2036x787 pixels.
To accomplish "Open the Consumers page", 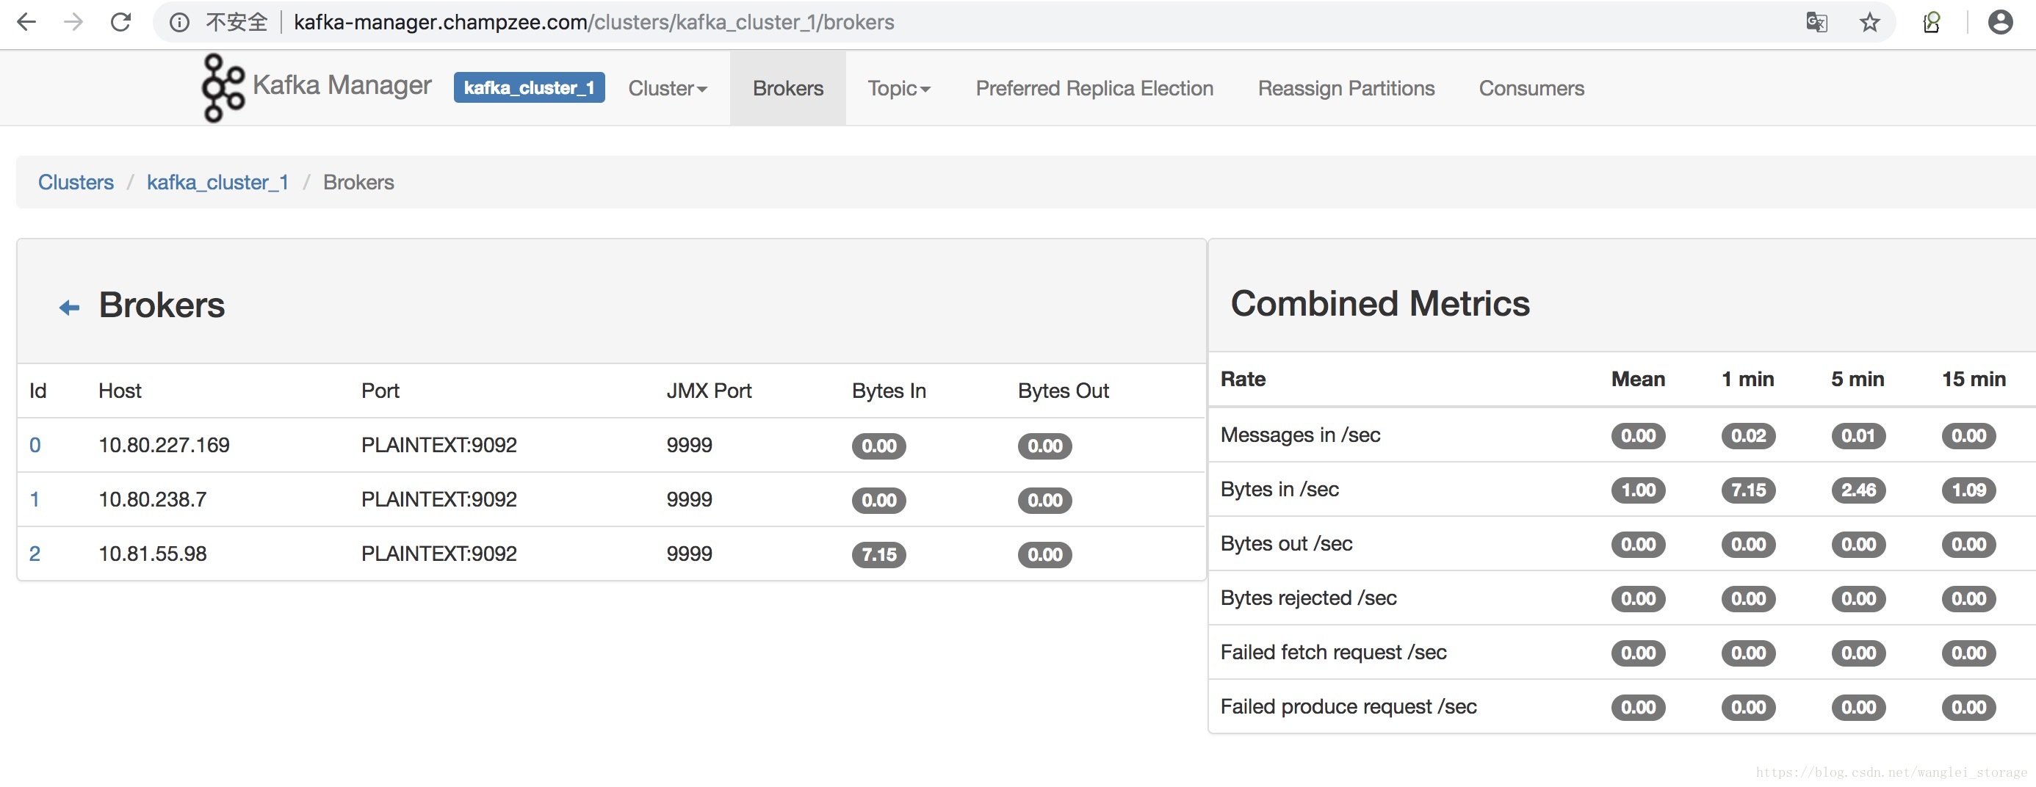I will tap(1531, 89).
